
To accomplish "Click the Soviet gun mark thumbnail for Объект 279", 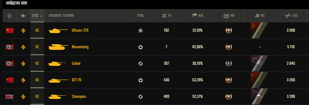I will click(x=260, y=30).
